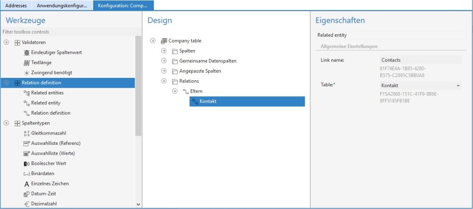Pick the Related entities toolbox icon
Viewport: 473px width, 209px height.
tap(26, 93)
